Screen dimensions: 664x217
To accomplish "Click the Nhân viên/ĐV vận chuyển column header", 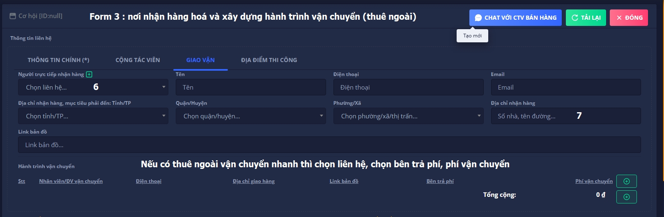I will [71, 181].
